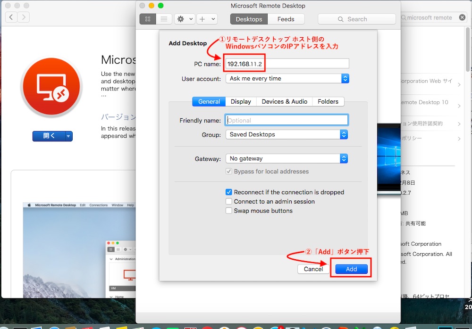Screen dimensions: 472x329
Task: Select the Feeds tab
Action: [x=286, y=19]
